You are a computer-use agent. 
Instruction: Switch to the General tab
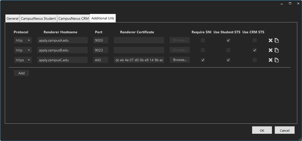pyautogui.click(x=12, y=19)
